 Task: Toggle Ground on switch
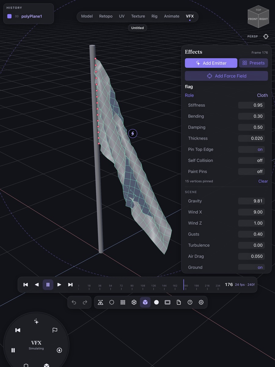pyautogui.click(x=251, y=267)
